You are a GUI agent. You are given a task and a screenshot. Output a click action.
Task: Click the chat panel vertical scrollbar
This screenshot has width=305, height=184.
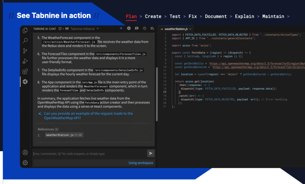pyautogui.click(x=157, y=94)
